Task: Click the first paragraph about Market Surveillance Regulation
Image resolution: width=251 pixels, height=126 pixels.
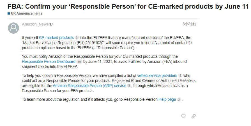Action: (x=107, y=43)
